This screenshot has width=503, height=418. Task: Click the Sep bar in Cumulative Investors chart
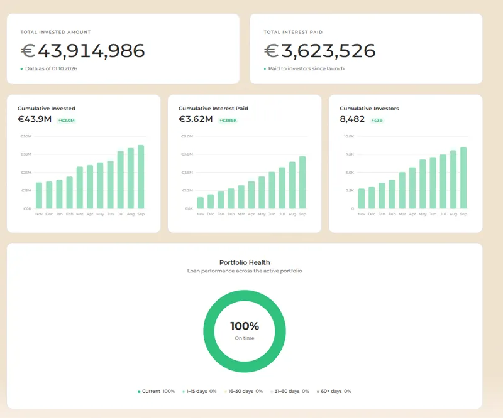pos(463,178)
